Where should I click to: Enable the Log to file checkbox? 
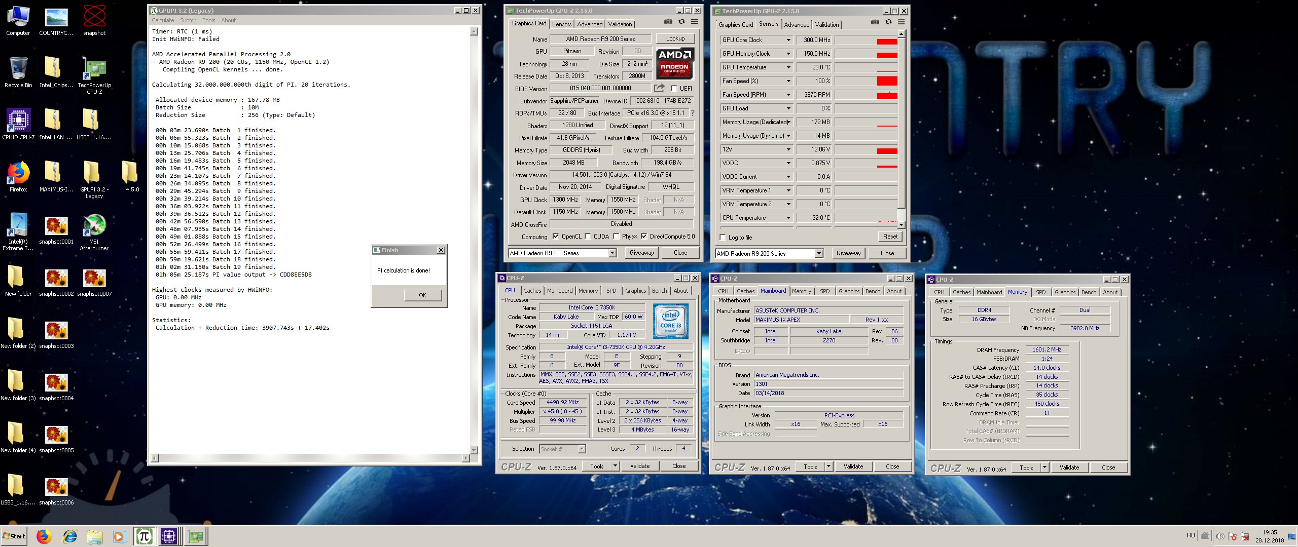pos(723,238)
